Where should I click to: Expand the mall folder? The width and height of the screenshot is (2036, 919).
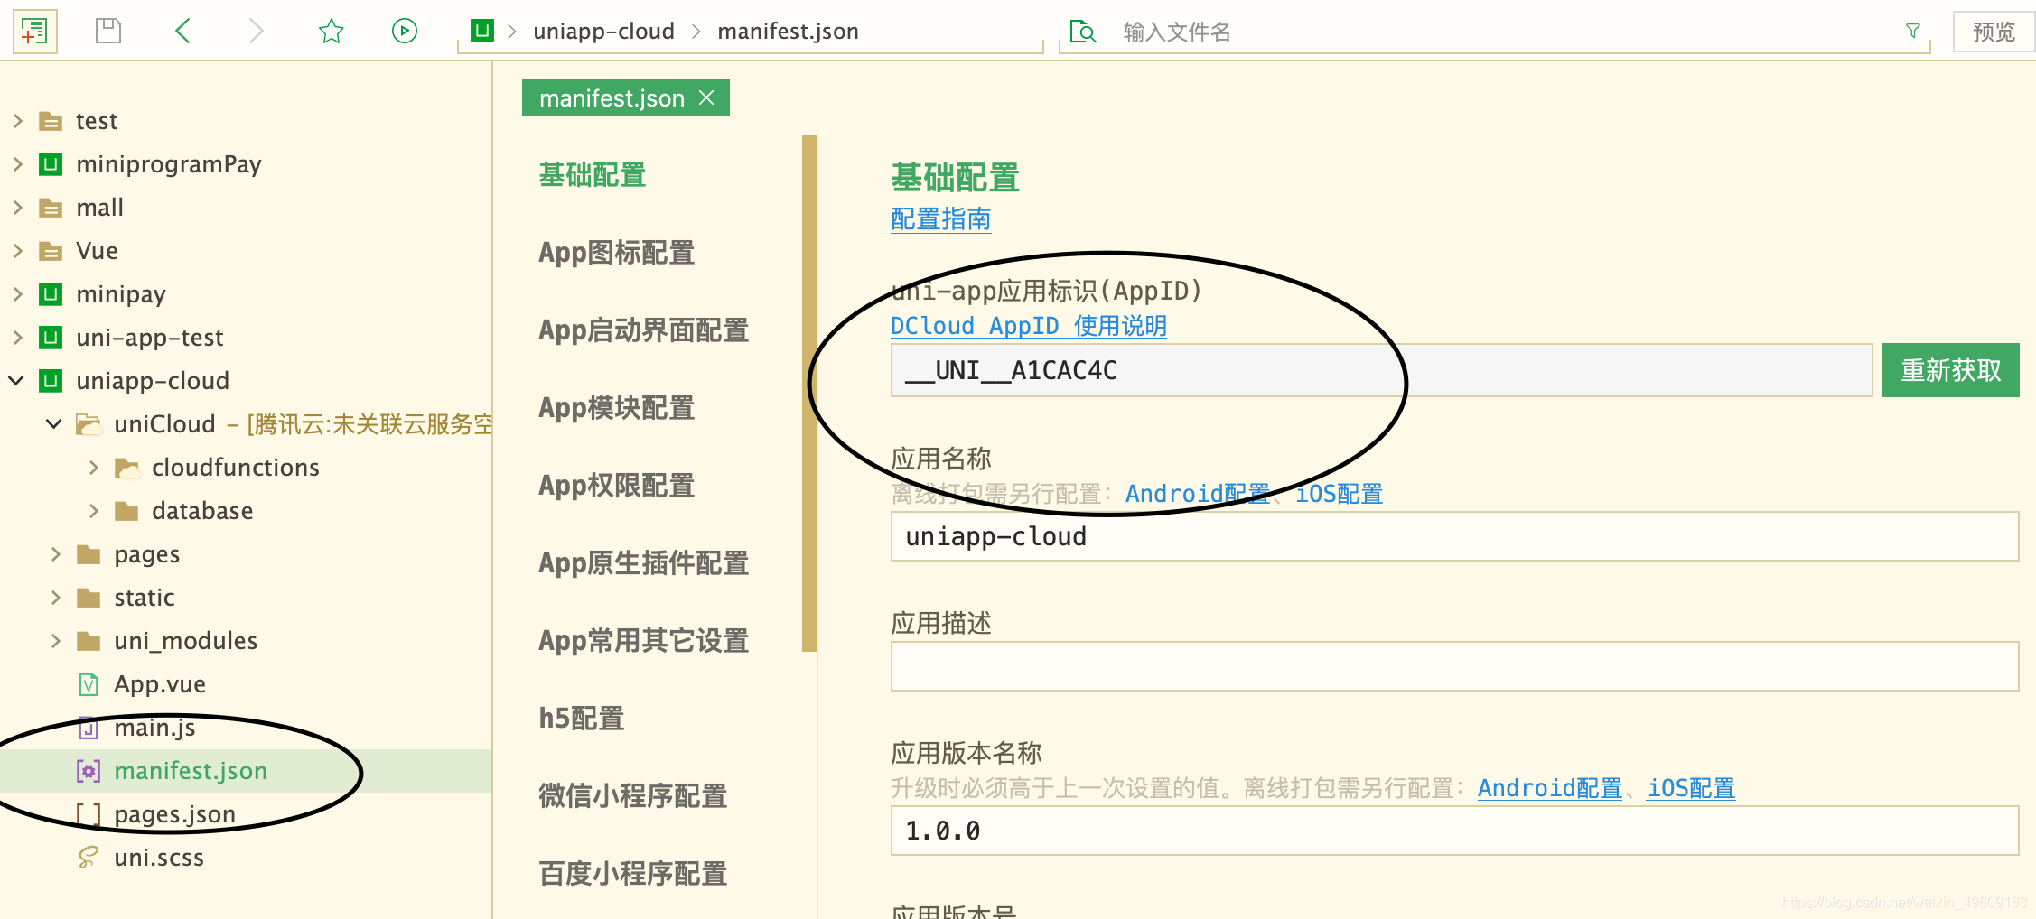tap(17, 208)
